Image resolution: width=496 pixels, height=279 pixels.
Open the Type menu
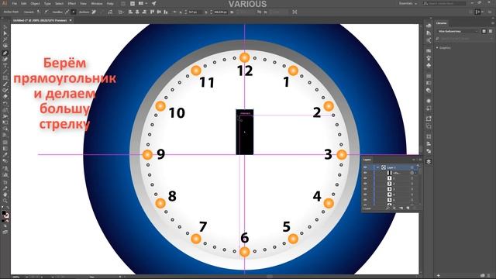(47, 3)
